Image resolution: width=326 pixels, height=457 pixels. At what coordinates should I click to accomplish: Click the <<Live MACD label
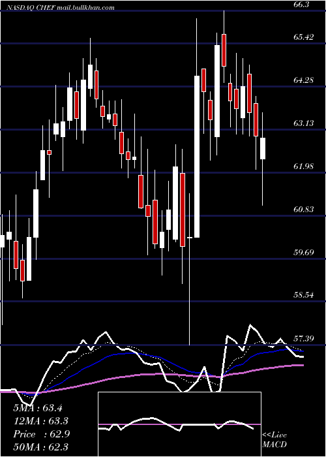[x=274, y=439]
